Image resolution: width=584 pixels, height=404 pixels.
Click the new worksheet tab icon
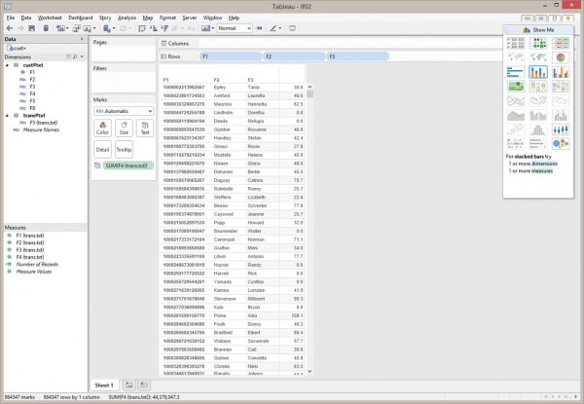click(128, 385)
